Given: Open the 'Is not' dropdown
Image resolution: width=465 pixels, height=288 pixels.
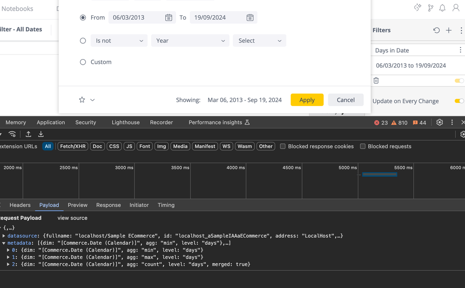Looking at the screenshot, I should (x=119, y=40).
